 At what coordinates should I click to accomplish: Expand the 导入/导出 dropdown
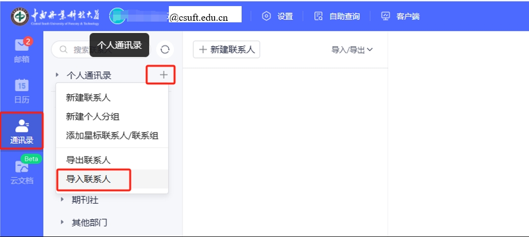352,50
